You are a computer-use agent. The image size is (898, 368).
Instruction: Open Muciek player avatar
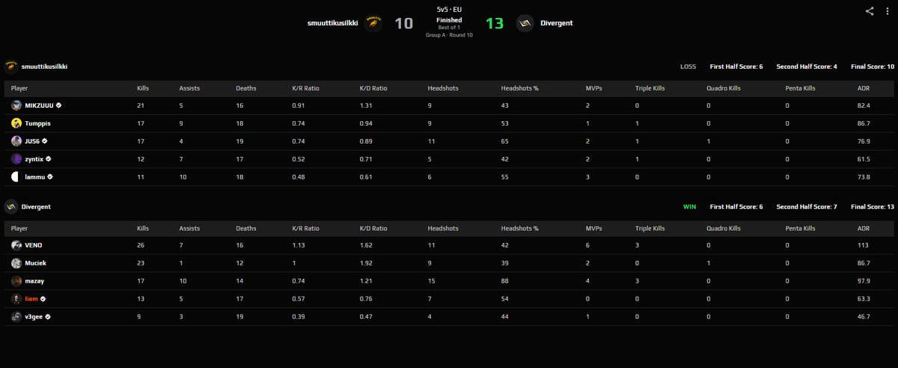click(x=16, y=263)
